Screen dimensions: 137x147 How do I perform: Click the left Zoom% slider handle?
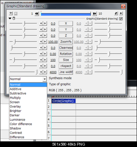coord(14,42)
